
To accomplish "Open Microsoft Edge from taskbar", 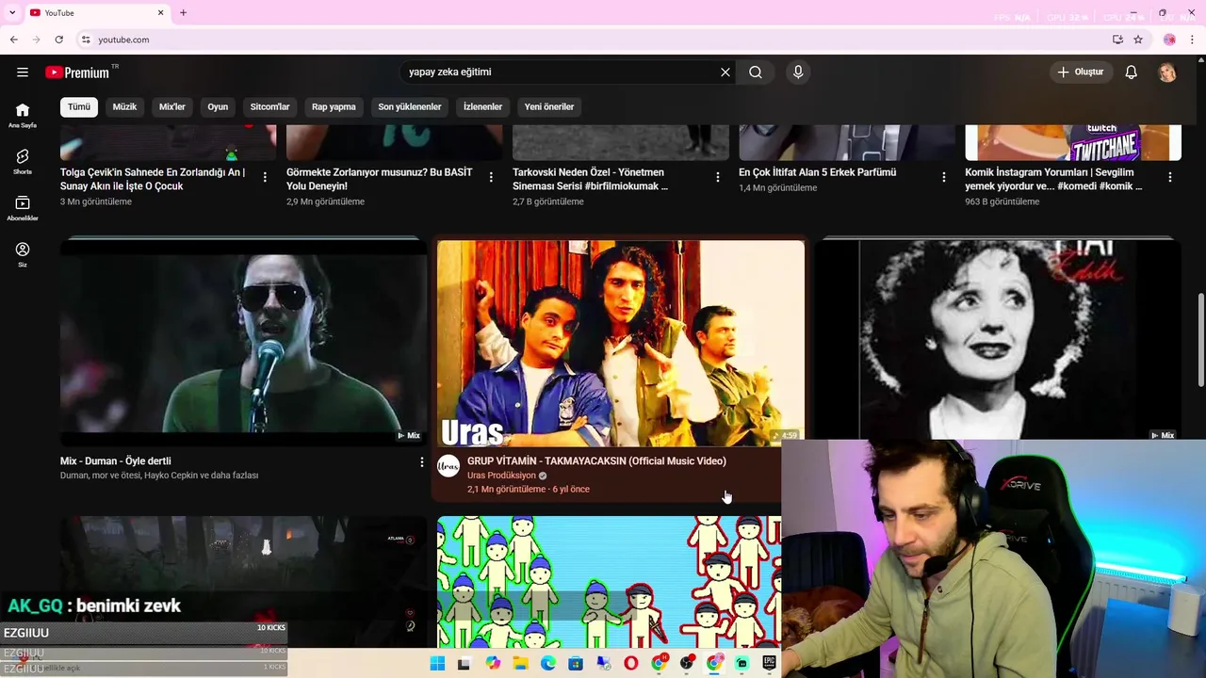I will point(548,664).
